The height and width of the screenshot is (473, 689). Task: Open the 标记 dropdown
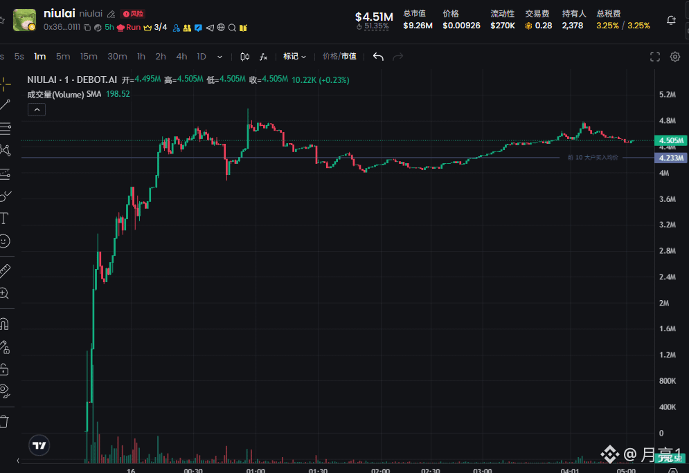click(x=294, y=56)
